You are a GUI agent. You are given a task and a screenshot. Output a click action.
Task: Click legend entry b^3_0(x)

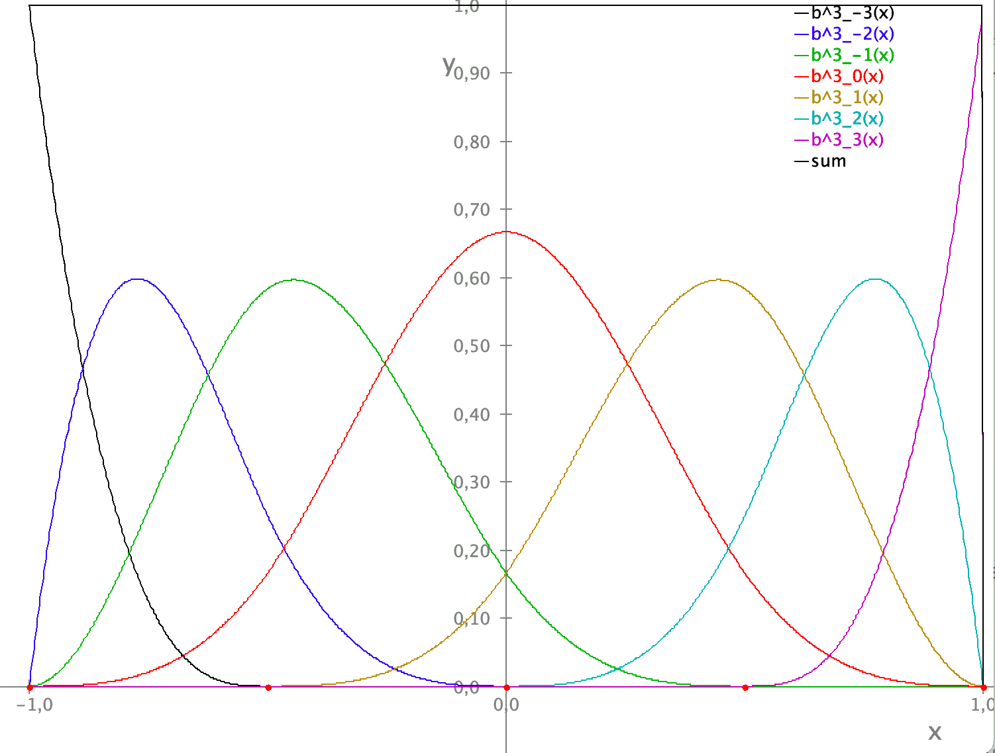pyautogui.click(x=839, y=76)
